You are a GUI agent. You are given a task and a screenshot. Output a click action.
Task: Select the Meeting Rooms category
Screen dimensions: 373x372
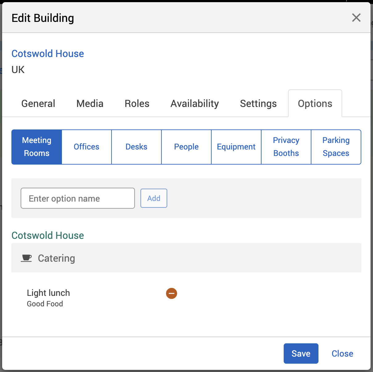click(x=37, y=147)
